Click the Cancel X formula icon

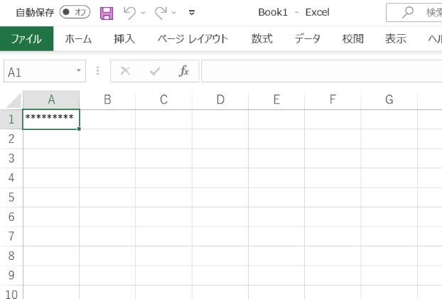[126, 71]
